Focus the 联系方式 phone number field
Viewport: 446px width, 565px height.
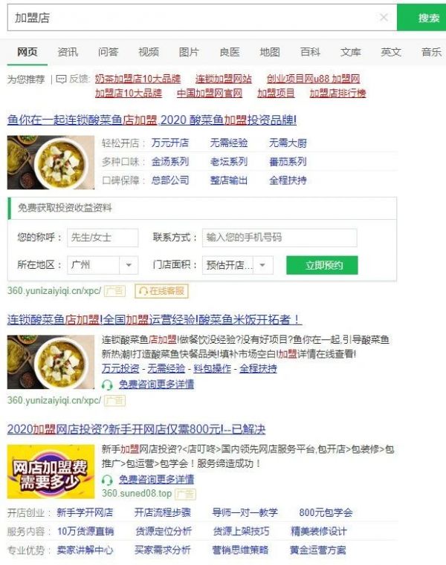[279, 238]
